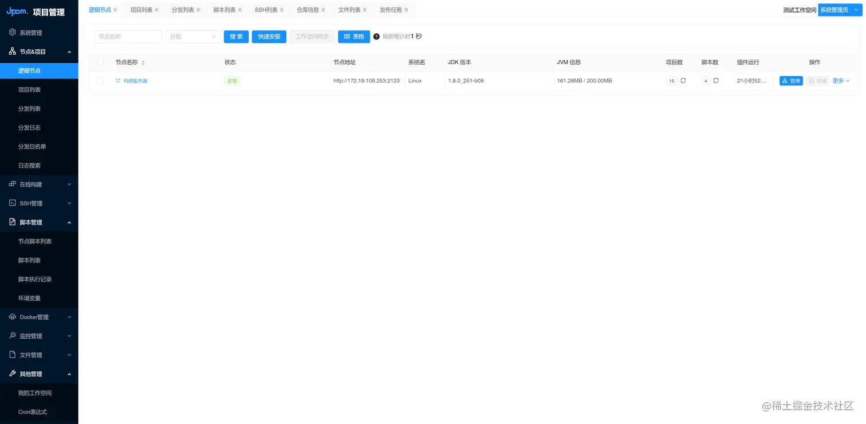Open the 仓库信息 tab
This screenshot has height=424, width=866.
click(307, 10)
